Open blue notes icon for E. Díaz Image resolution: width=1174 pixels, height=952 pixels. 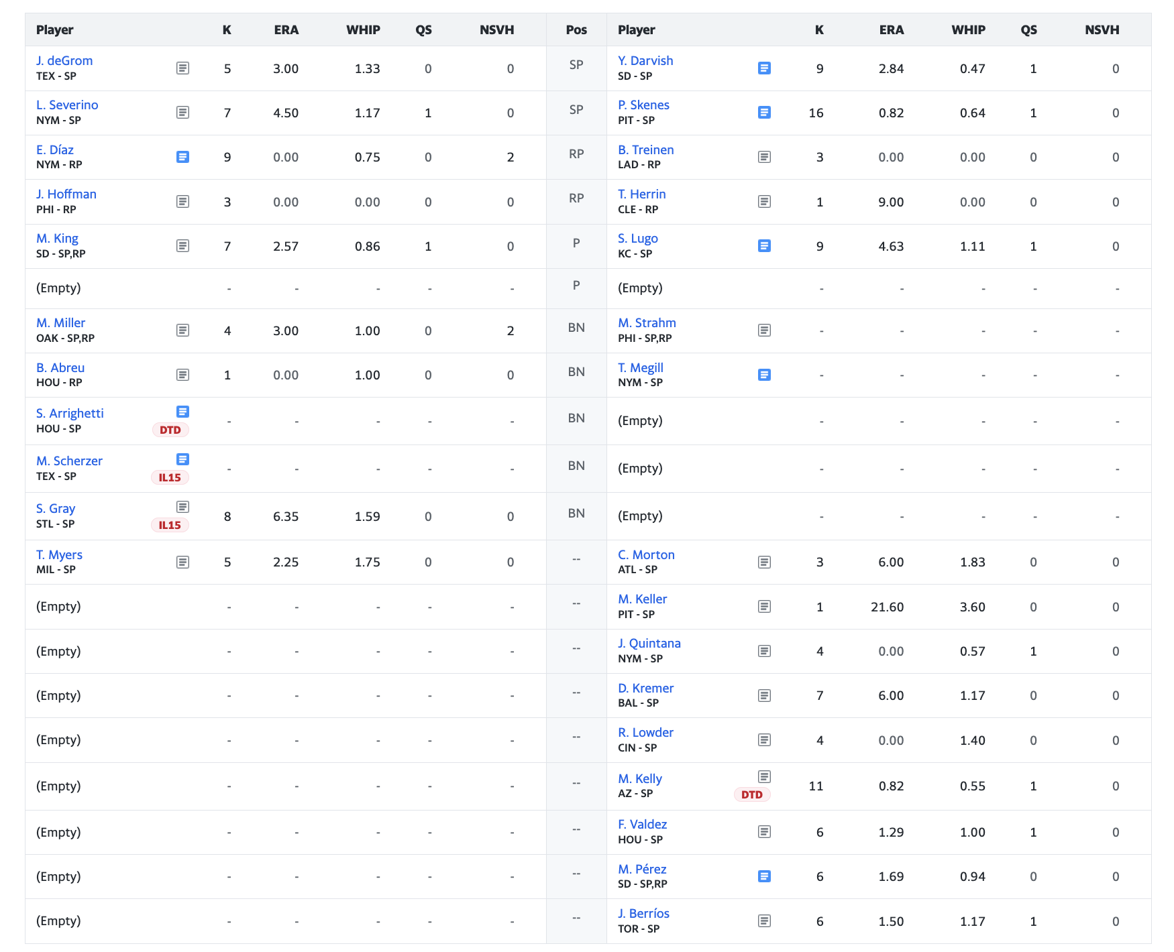pyautogui.click(x=182, y=157)
